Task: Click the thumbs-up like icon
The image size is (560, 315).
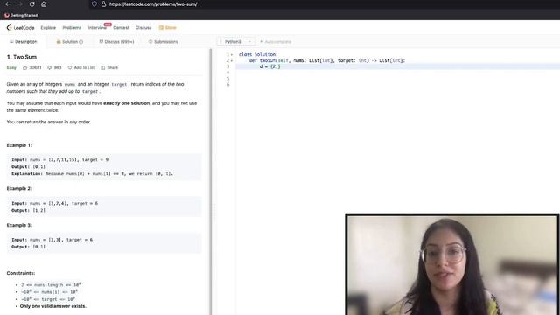Action: click(x=25, y=67)
